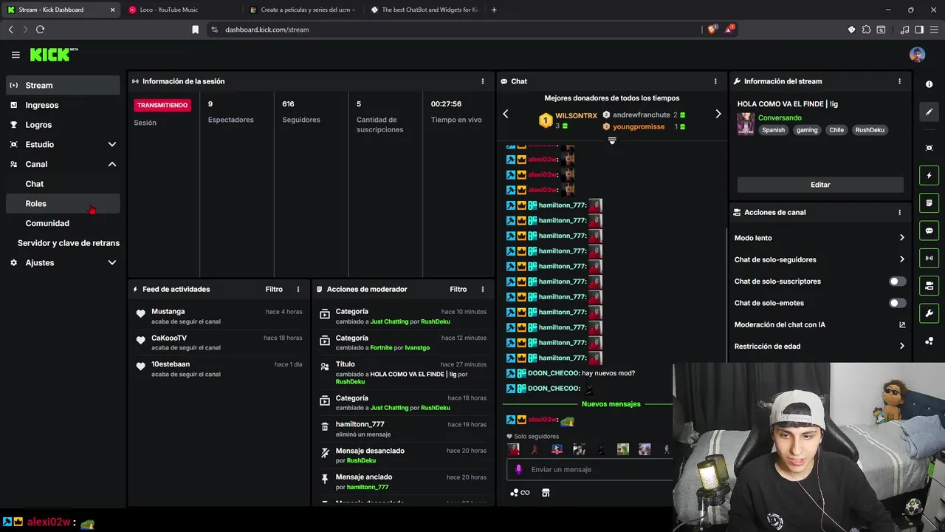945x532 pixels.
Task: Click the info icon in right sidebar
Action: pos(929,84)
